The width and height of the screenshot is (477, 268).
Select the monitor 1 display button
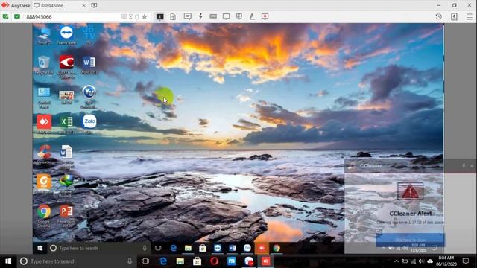tap(160, 16)
